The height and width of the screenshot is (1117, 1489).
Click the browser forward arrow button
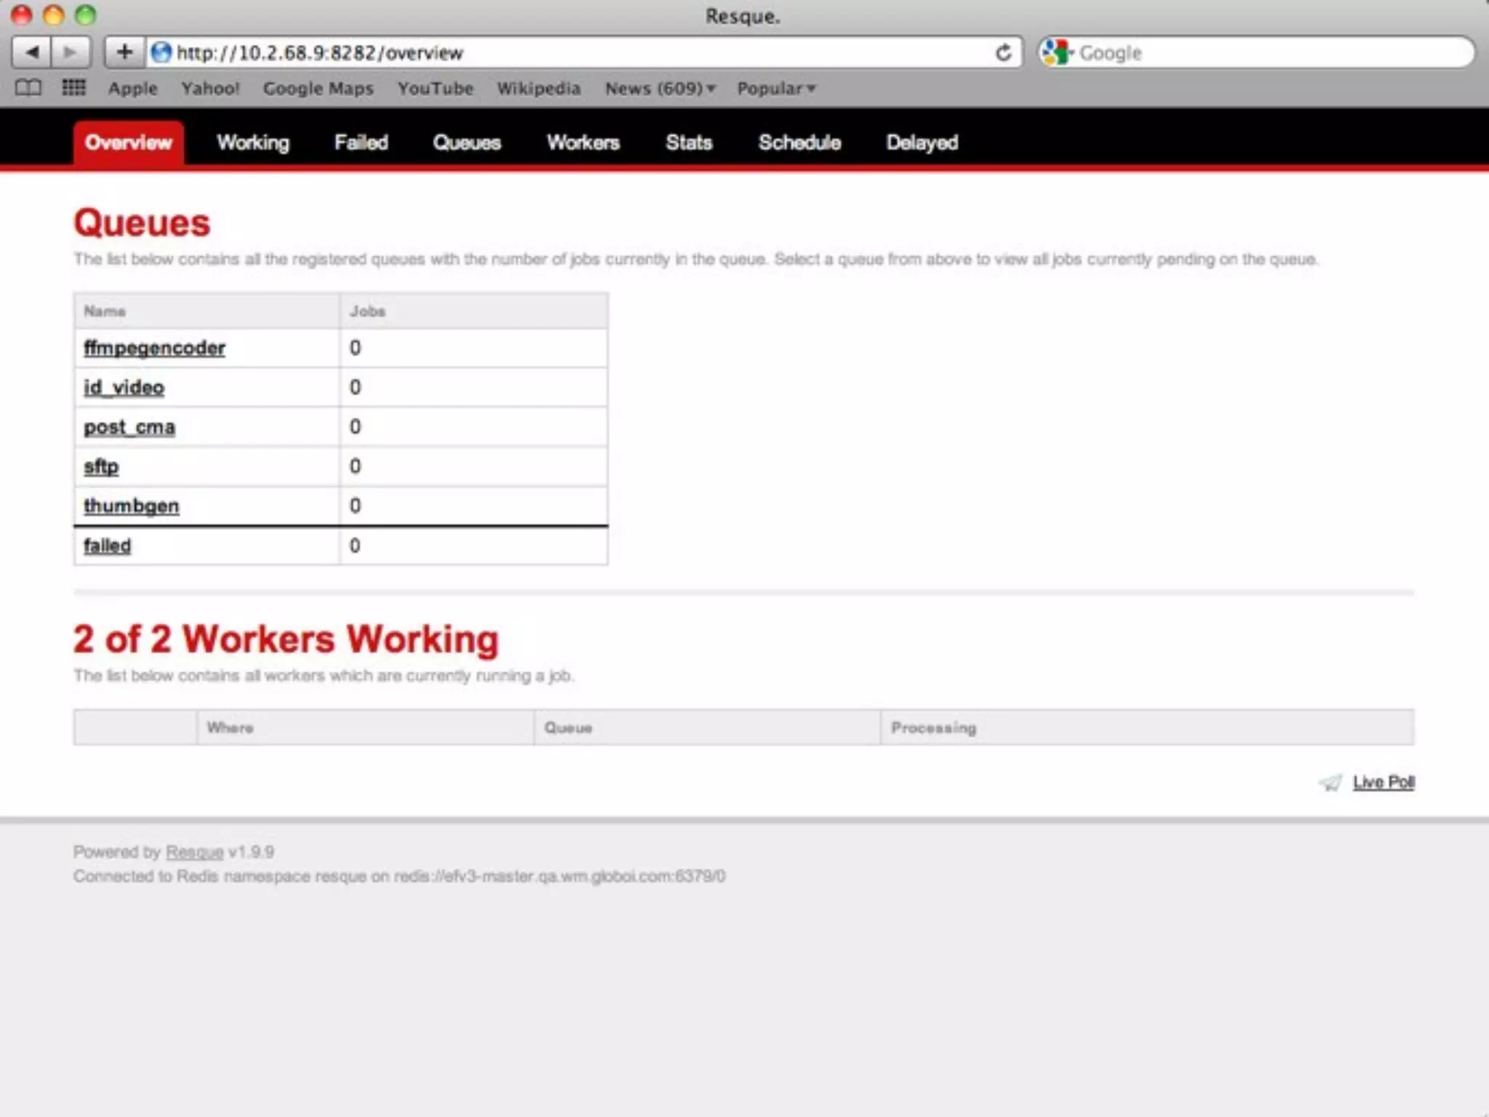[71, 52]
